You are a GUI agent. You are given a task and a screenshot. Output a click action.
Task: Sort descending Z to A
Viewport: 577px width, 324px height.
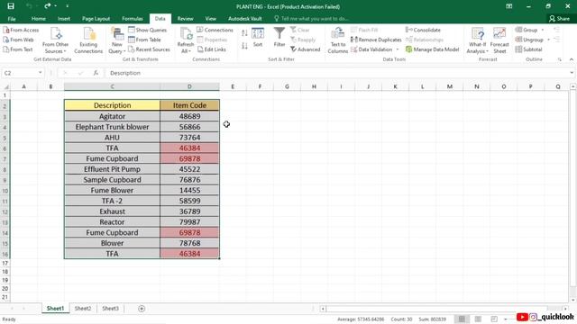tap(244, 46)
